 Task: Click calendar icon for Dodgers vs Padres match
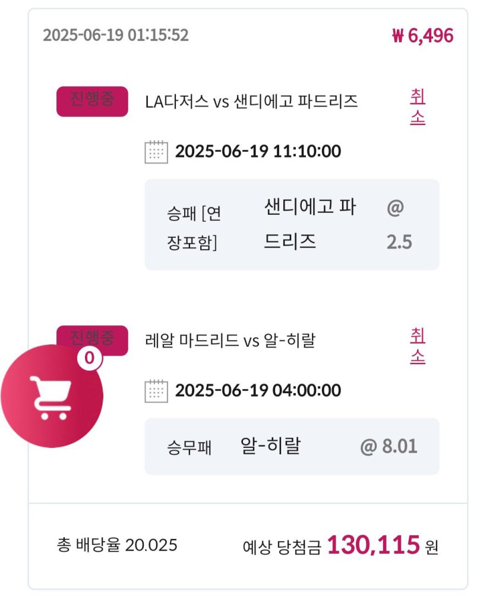coord(156,152)
